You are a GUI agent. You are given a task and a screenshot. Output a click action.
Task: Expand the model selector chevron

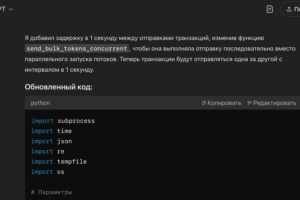point(11,9)
